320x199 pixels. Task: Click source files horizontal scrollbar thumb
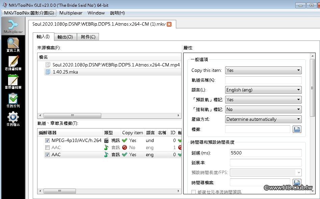point(72,115)
